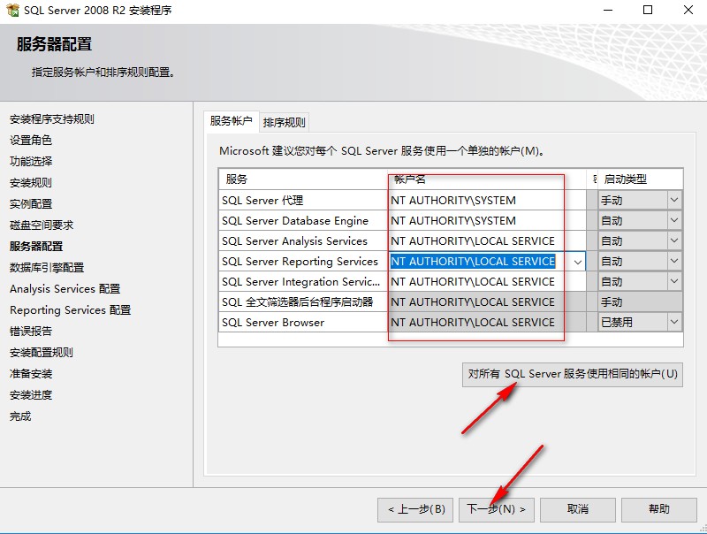Select 完成 step in sidebar
The height and width of the screenshot is (534, 707).
tap(20, 416)
